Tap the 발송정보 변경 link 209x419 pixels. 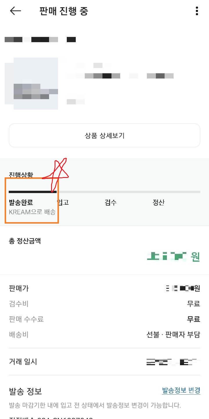(181, 391)
